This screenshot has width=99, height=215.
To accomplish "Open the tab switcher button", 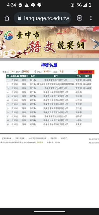I will pos(80,18).
